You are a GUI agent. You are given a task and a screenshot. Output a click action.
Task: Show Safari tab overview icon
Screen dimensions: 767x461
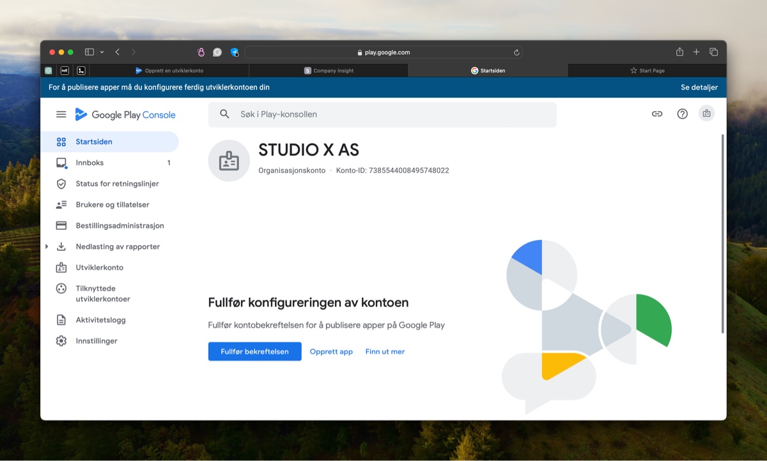[714, 52]
